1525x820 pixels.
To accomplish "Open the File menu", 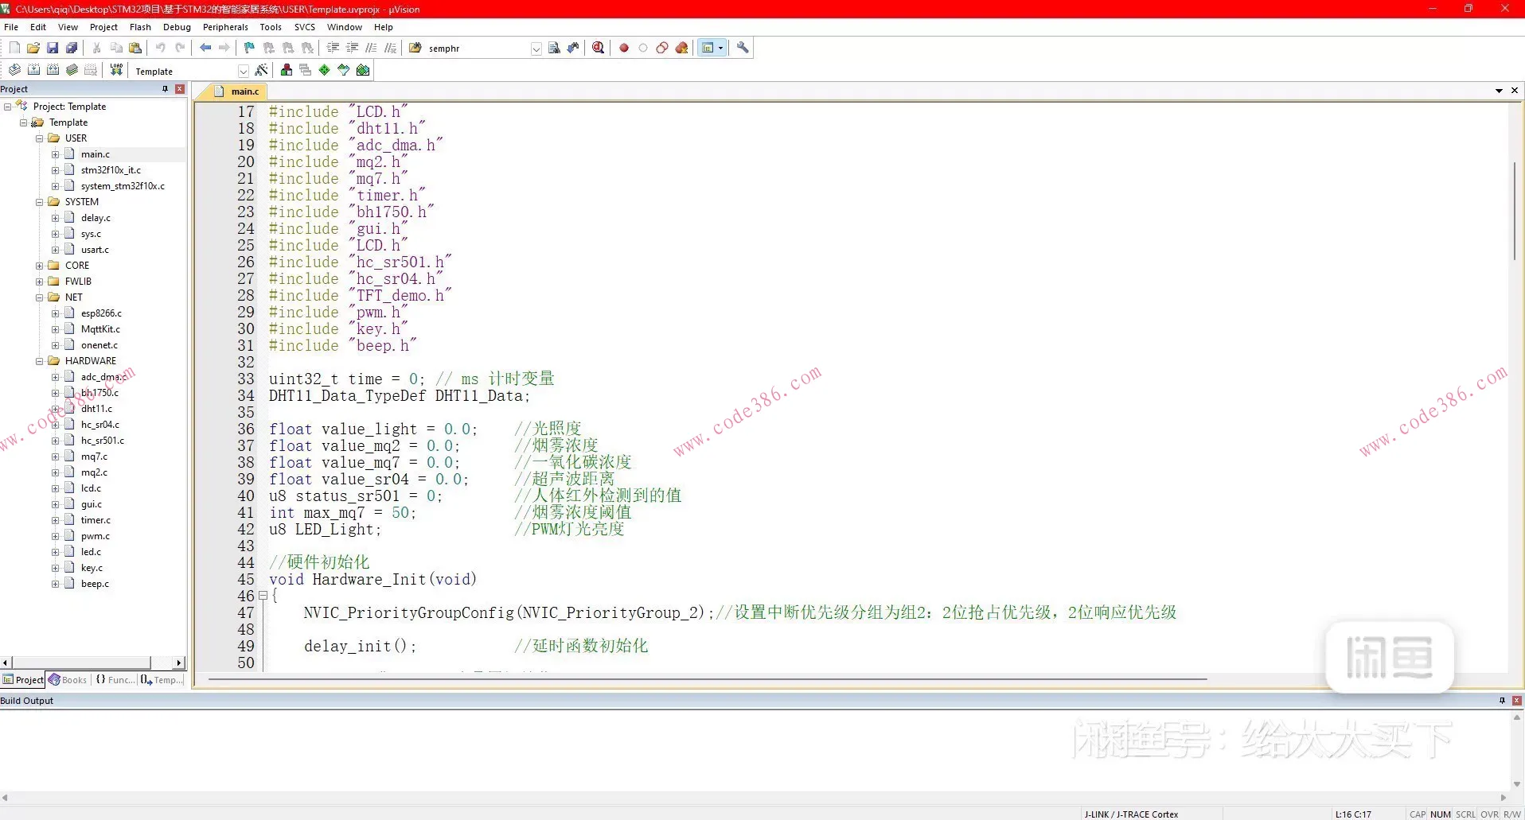I will pyautogui.click(x=11, y=27).
